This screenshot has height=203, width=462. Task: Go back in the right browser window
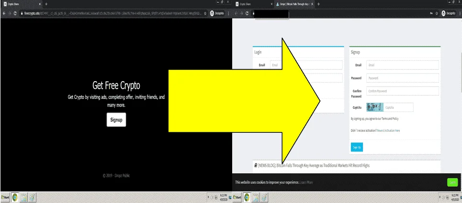coord(236,13)
